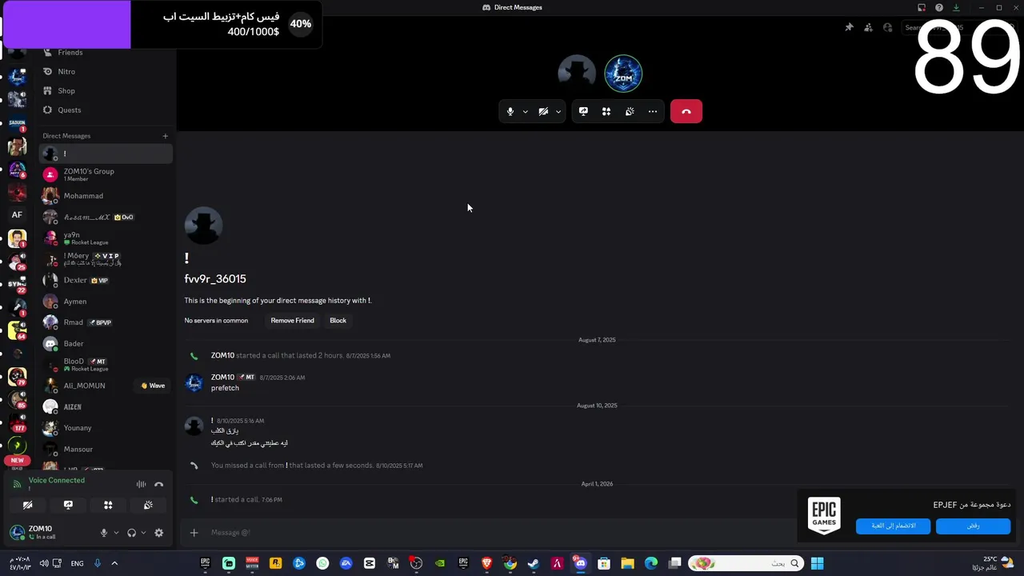The width and height of the screenshot is (1024, 576).
Task: Share your screen from call controls bar
Action: pyautogui.click(x=583, y=111)
